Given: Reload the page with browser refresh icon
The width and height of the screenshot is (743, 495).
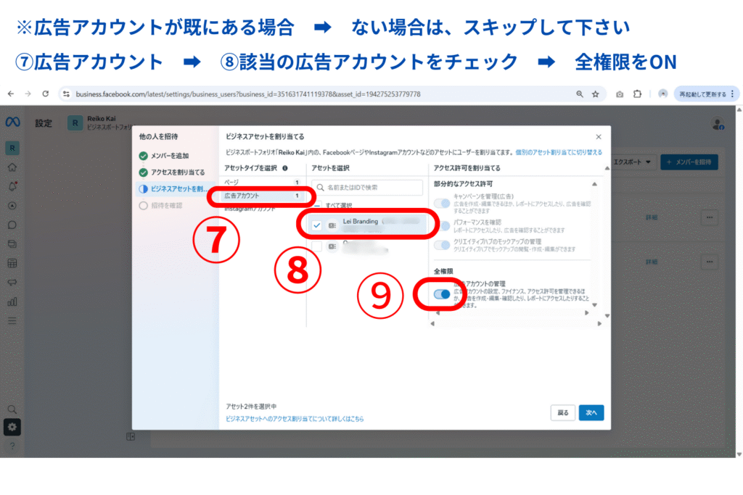Looking at the screenshot, I should point(46,94).
